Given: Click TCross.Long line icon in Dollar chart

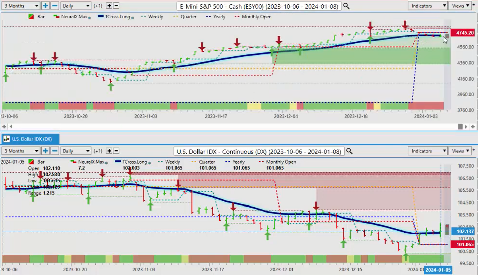Looking at the screenshot, I should (x=118, y=162).
